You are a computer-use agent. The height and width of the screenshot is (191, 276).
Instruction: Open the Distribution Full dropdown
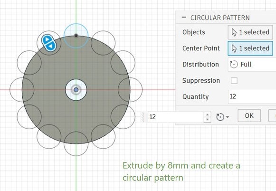[252, 65]
